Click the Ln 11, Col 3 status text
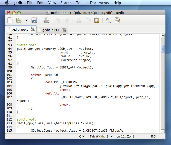The height and width of the screenshot is (145, 171). coord(125,136)
